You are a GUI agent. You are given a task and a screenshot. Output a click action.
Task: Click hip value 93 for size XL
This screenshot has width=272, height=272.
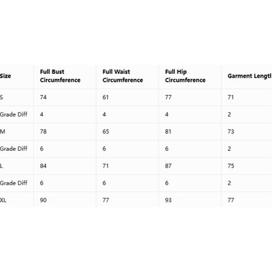(168, 200)
